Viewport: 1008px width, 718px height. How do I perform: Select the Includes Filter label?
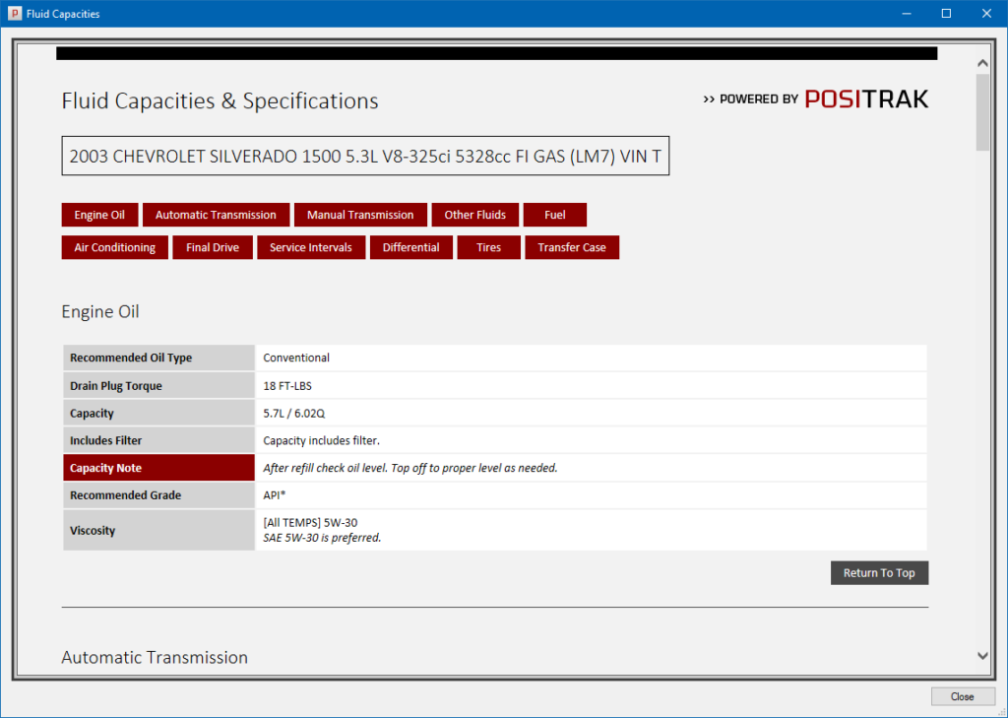[x=158, y=440]
